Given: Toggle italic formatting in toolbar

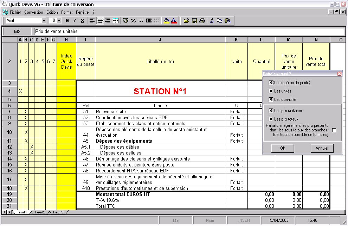Looking at the screenshot, I should pos(75,21).
